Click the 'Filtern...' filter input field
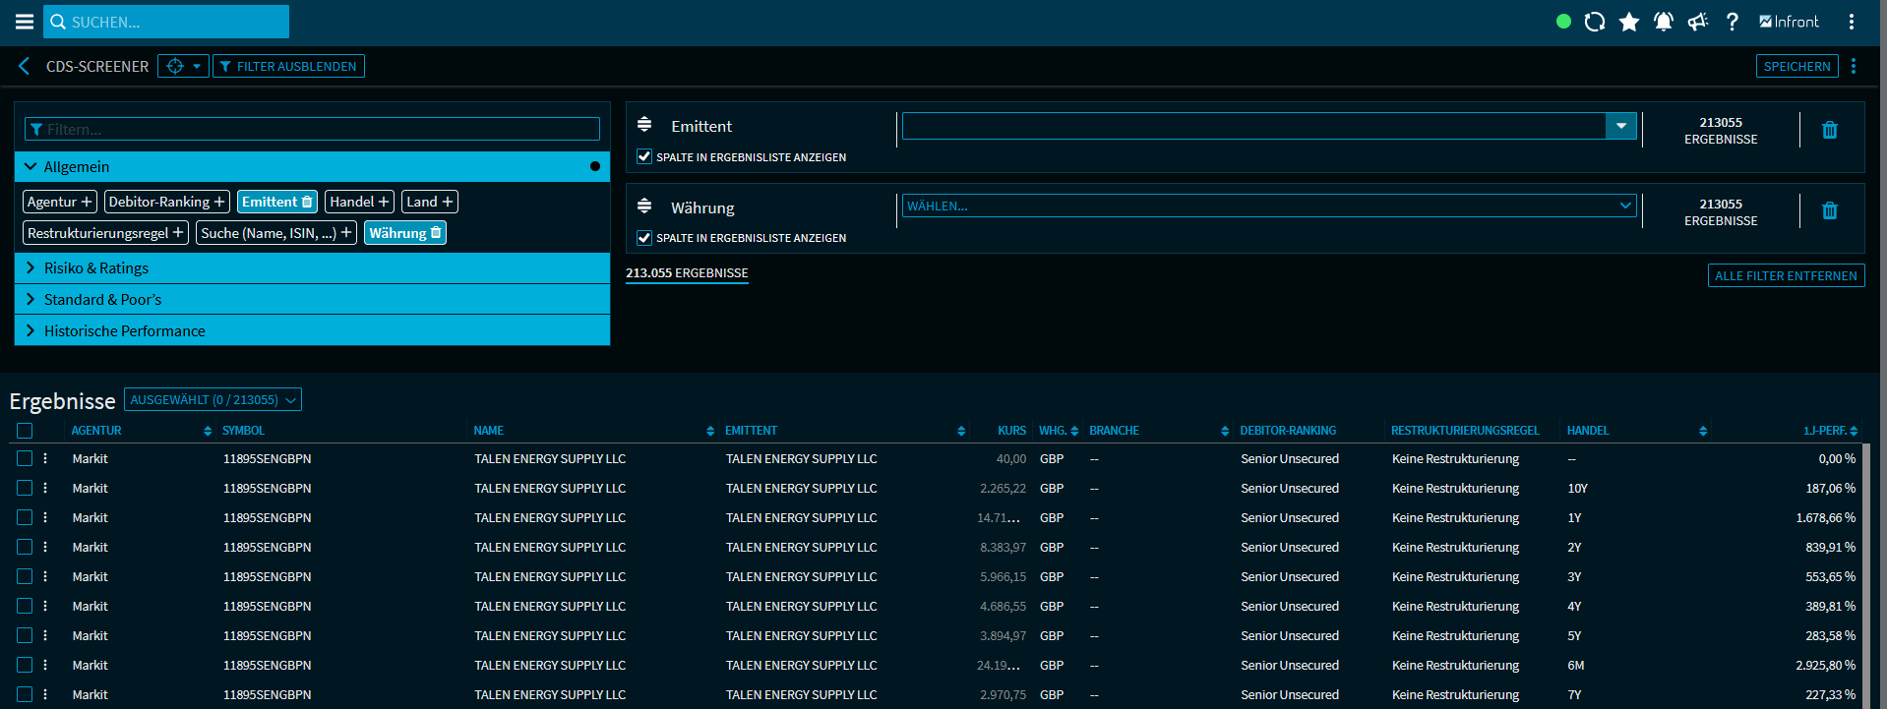This screenshot has height=709, width=1887. [x=312, y=130]
